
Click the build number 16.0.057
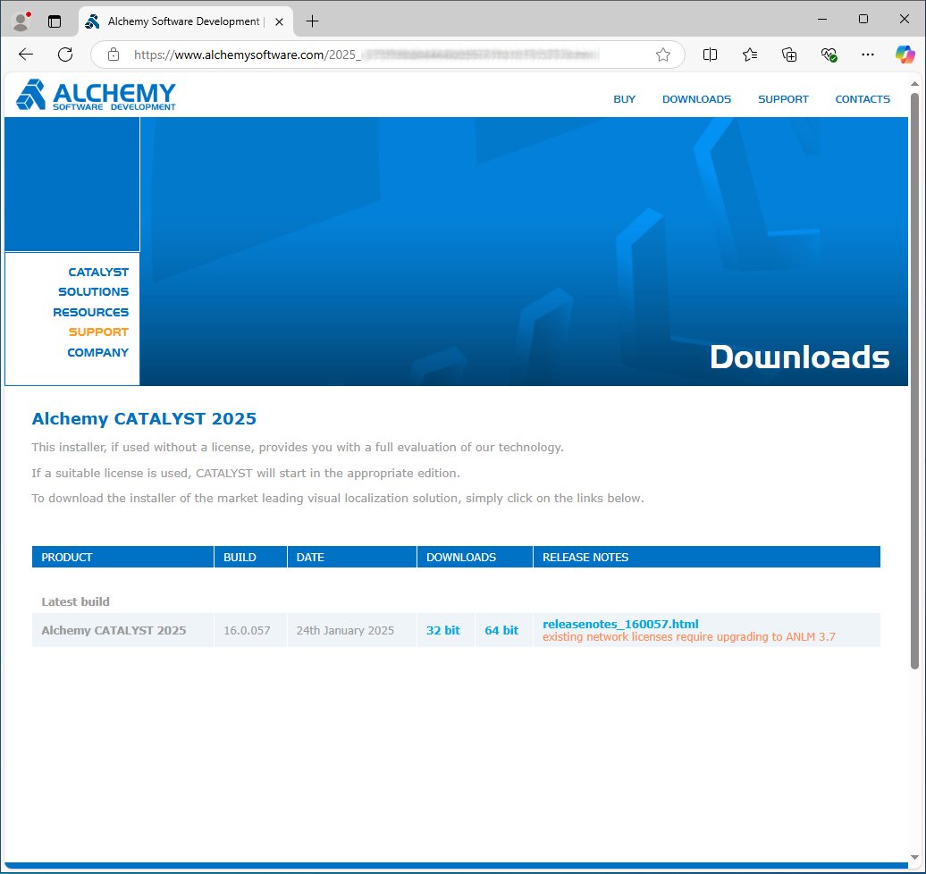pyautogui.click(x=247, y=631)
